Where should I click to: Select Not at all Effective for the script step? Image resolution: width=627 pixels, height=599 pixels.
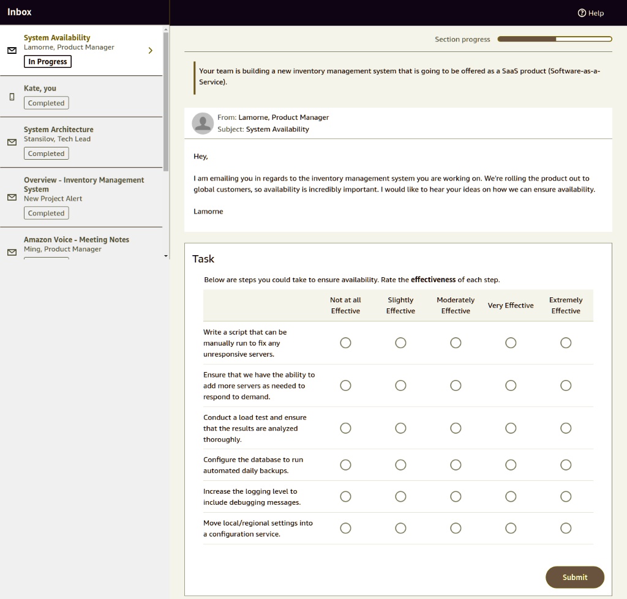pos(345,343)
